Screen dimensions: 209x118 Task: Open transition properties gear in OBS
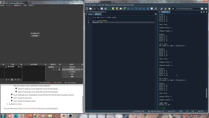[59, 69]
